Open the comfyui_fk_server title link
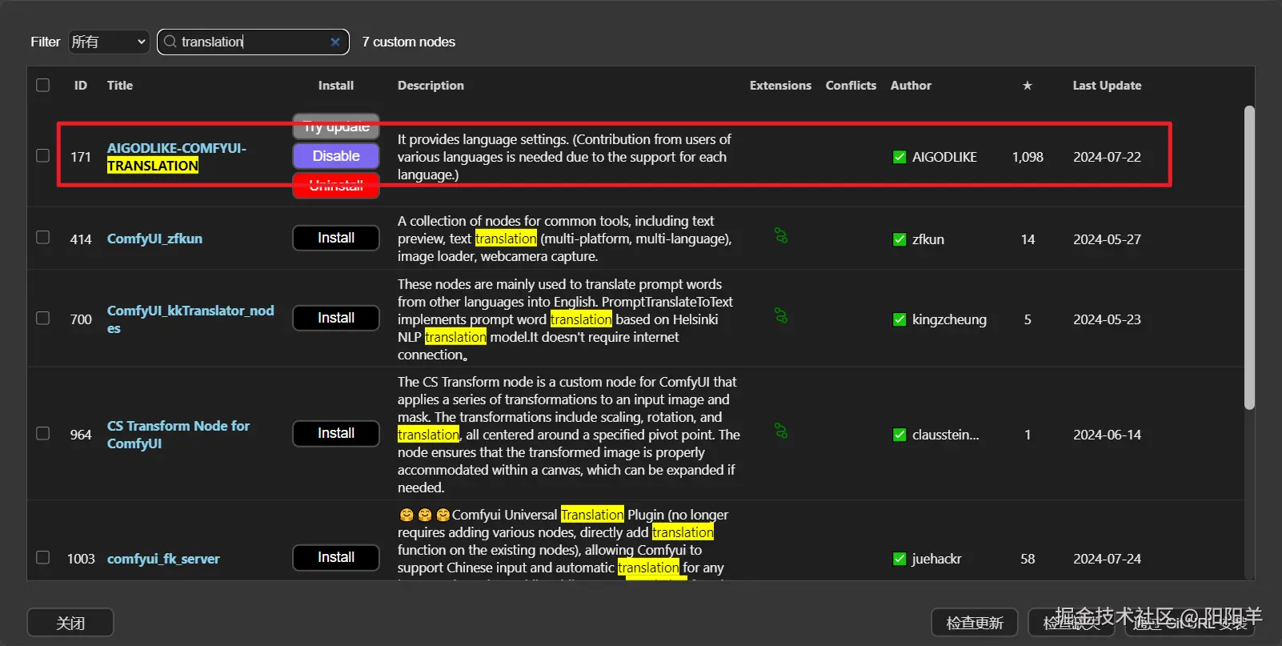1282x646 pixels. (163, 559)
